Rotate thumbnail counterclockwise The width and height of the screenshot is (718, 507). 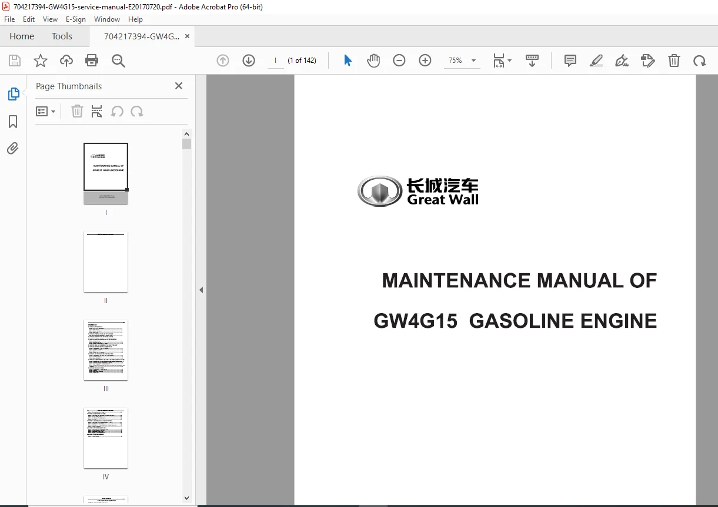(x=117, y=111)
